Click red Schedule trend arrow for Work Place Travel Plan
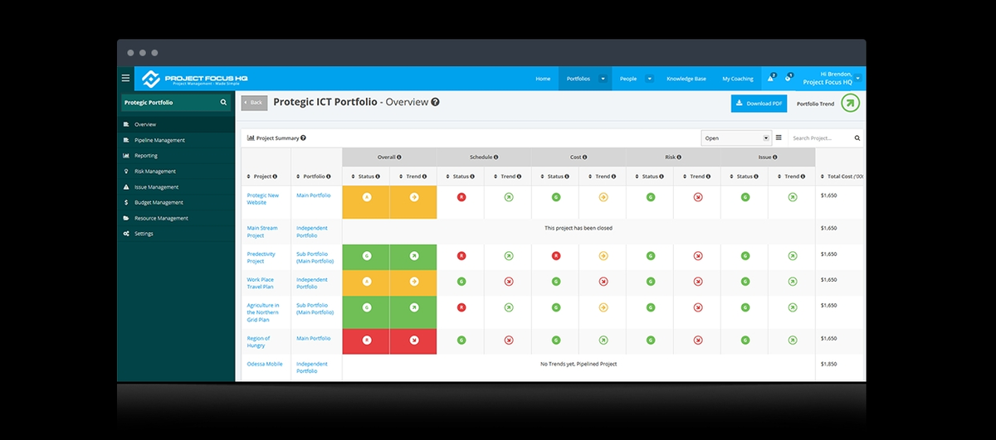The width and height of the screenshot is (996, 440). [x=508, y=282]
